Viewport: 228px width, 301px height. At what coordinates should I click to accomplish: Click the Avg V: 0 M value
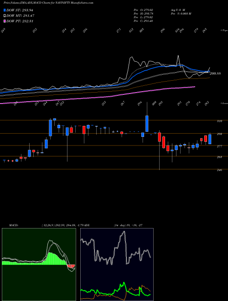point(177,10)
